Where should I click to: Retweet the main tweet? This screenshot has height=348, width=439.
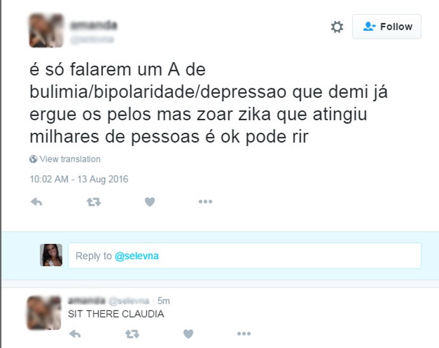tap(94, 201)
